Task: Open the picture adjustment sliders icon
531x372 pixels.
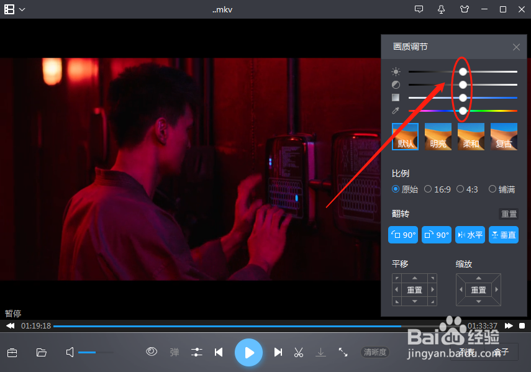Action: pyautogui.click(x=197, y=352)
